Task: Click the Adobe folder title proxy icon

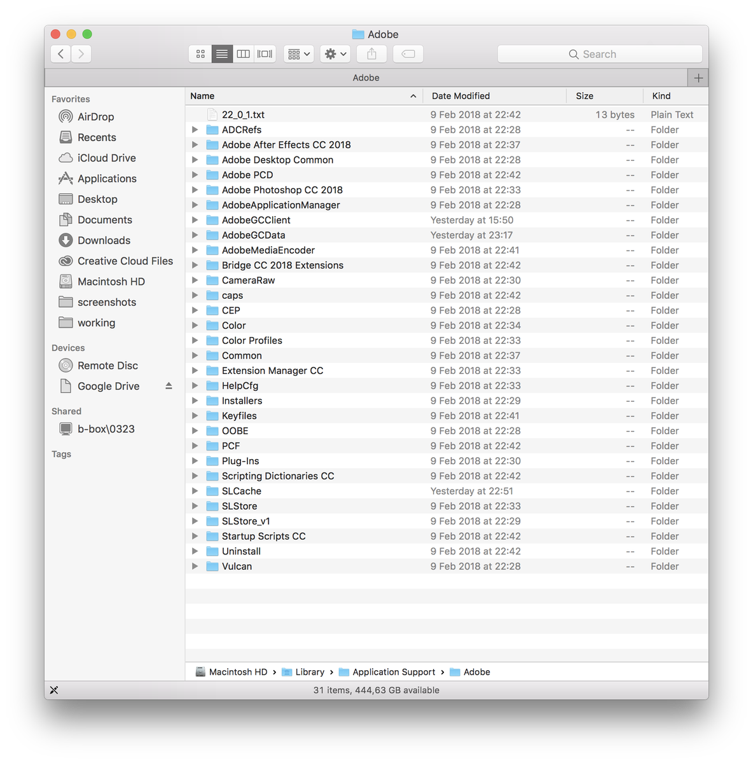Action: (x=358, y=34)
